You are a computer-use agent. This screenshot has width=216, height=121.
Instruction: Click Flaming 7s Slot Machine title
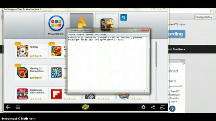pos(37,70)
